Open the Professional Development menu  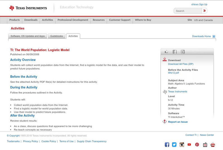[73, 20]
